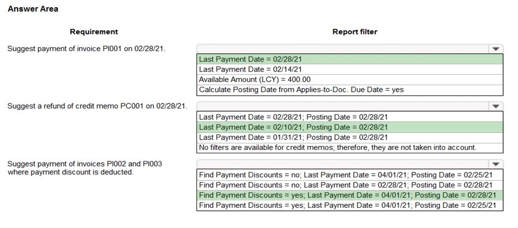
Task: Pick Find Payment Discounts no, Last Payment Date 02/28/21
Action: pyautogui.click(x=349, y=185)
